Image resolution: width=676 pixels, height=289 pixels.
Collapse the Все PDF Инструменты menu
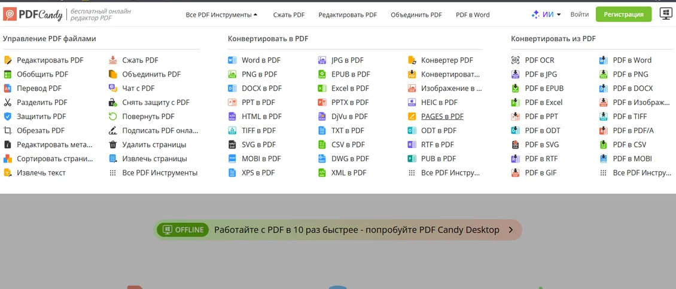tap(221, 14)
